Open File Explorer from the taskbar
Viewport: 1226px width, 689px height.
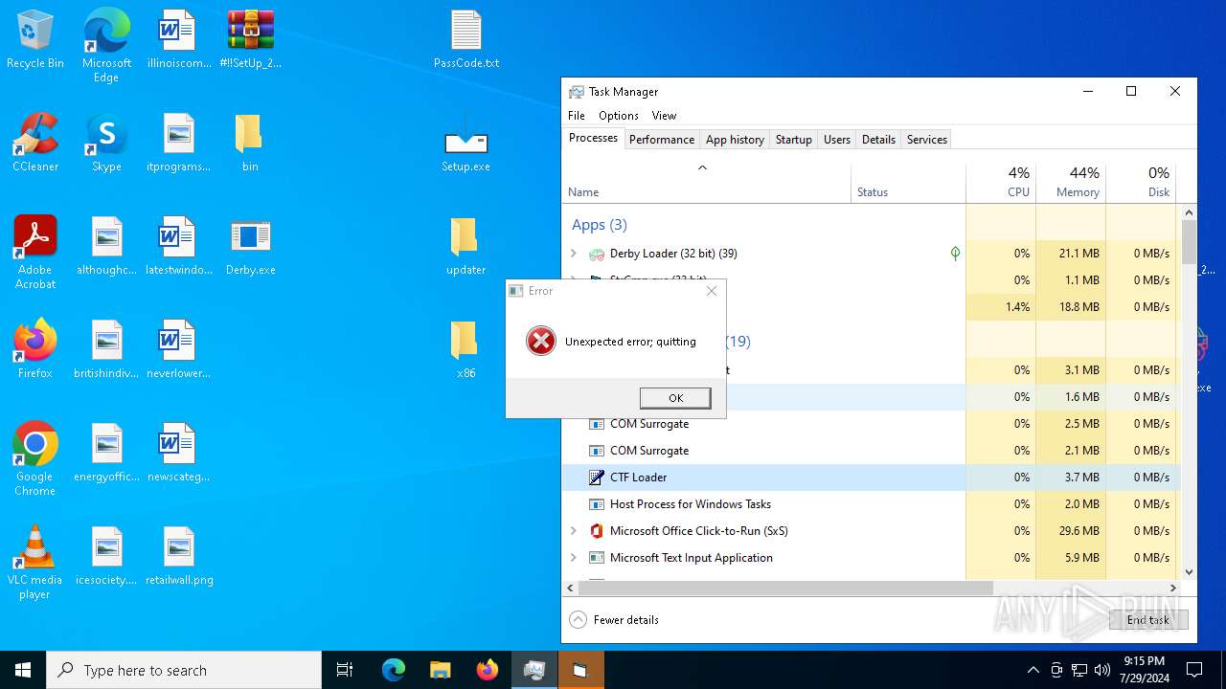[x=440, y=670]
